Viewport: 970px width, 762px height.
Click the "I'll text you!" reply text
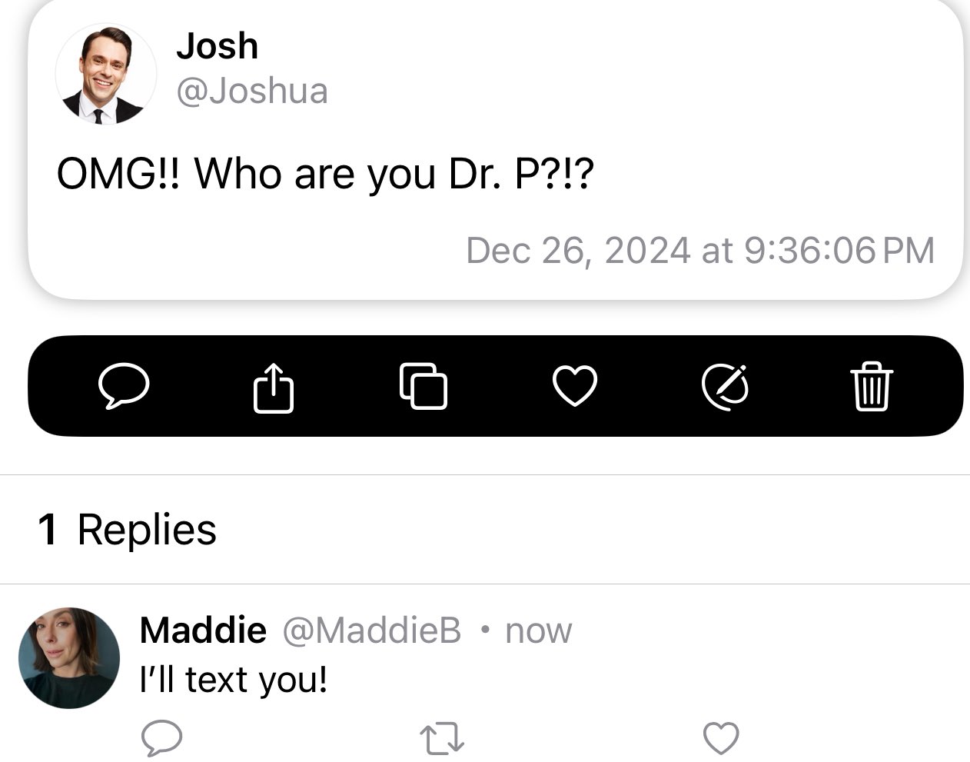click(234, 680)
